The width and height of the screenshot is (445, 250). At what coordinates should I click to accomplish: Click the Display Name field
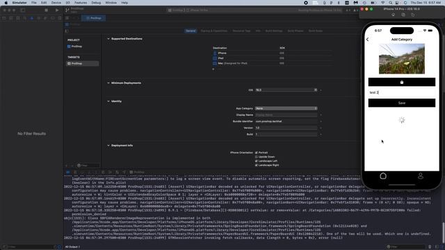point(286,115)
